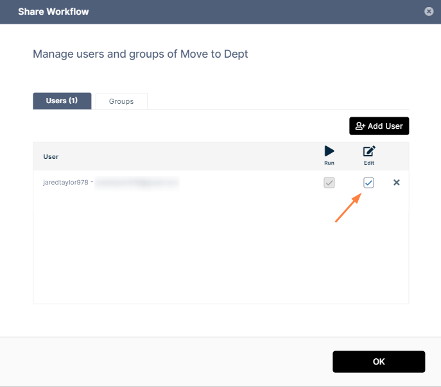The width and height of the screenshot is (441, 387).
Task: Select the Users (1) tab
Action: (62, 101)
